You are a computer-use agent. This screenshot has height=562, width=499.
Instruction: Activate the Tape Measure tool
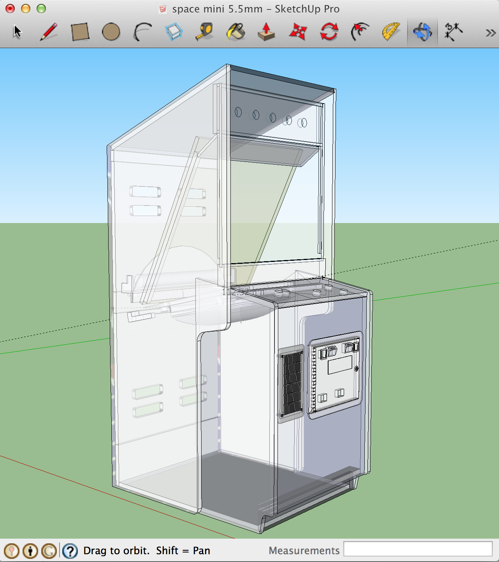(205, 32)
